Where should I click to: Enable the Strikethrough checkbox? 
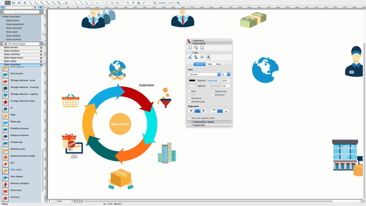click(x=189, y=102)
